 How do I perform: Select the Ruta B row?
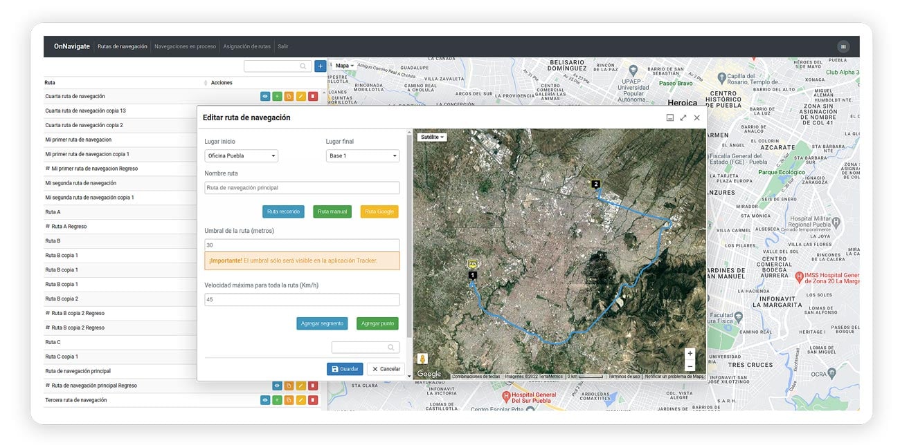121,241
